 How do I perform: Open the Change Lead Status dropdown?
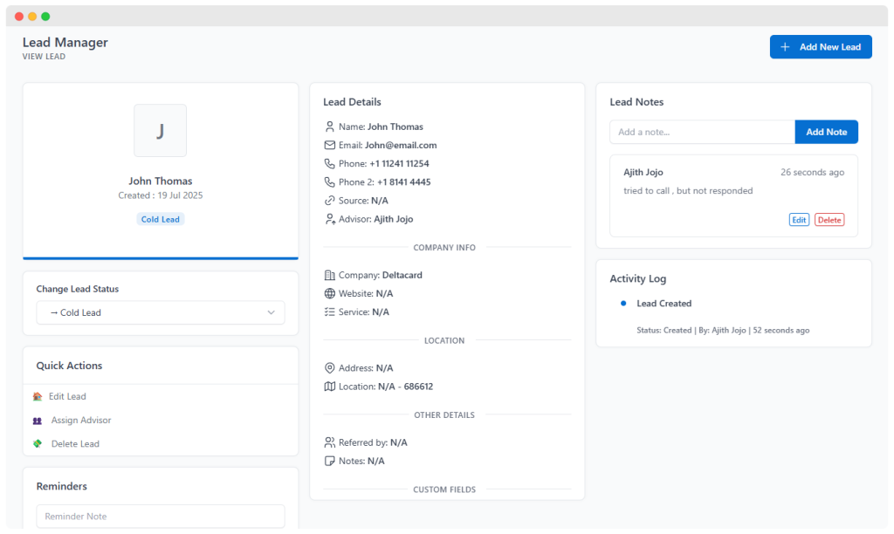[160, 312]
